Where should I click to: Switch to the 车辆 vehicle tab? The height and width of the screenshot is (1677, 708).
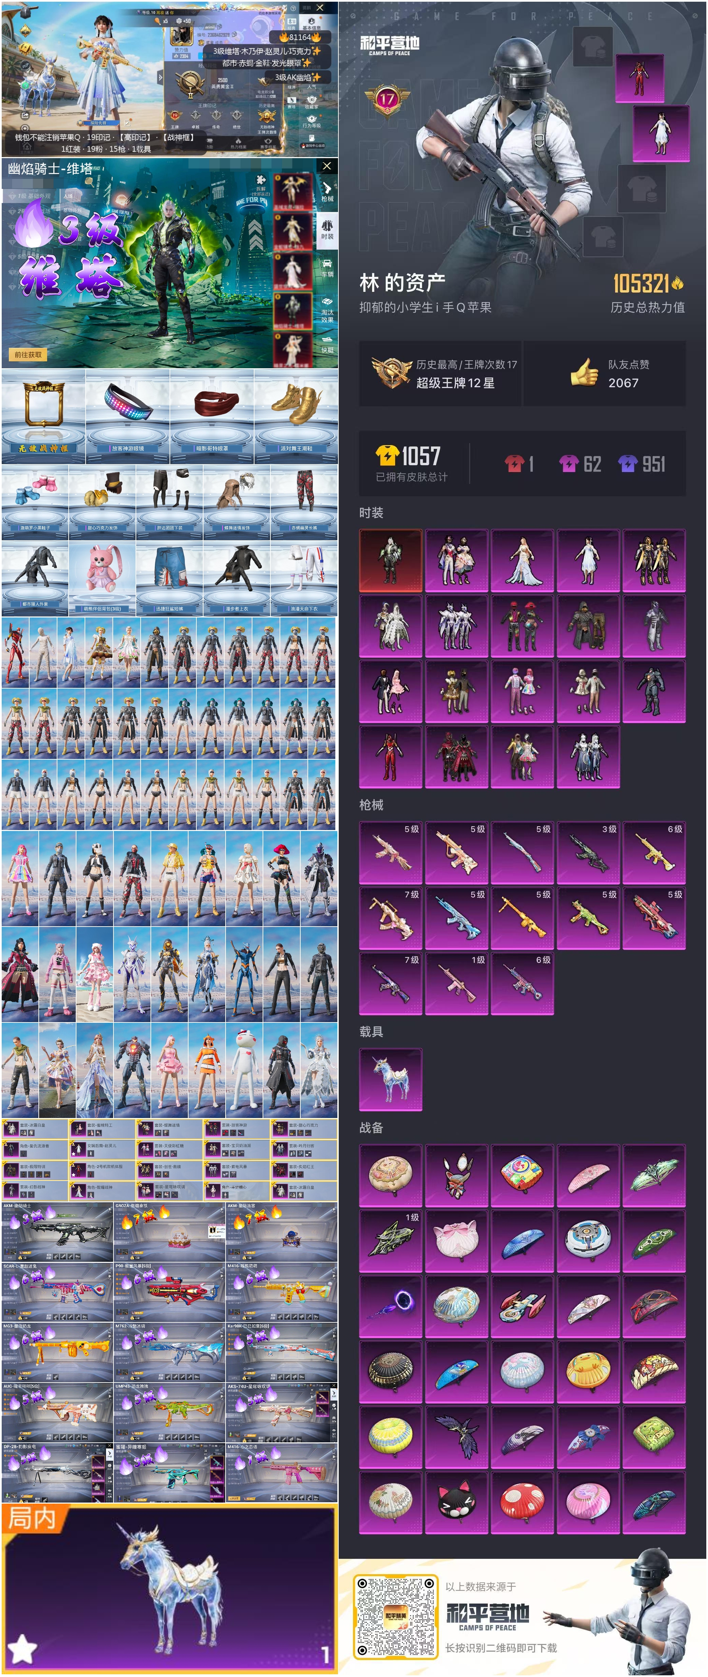coord(327,268)
